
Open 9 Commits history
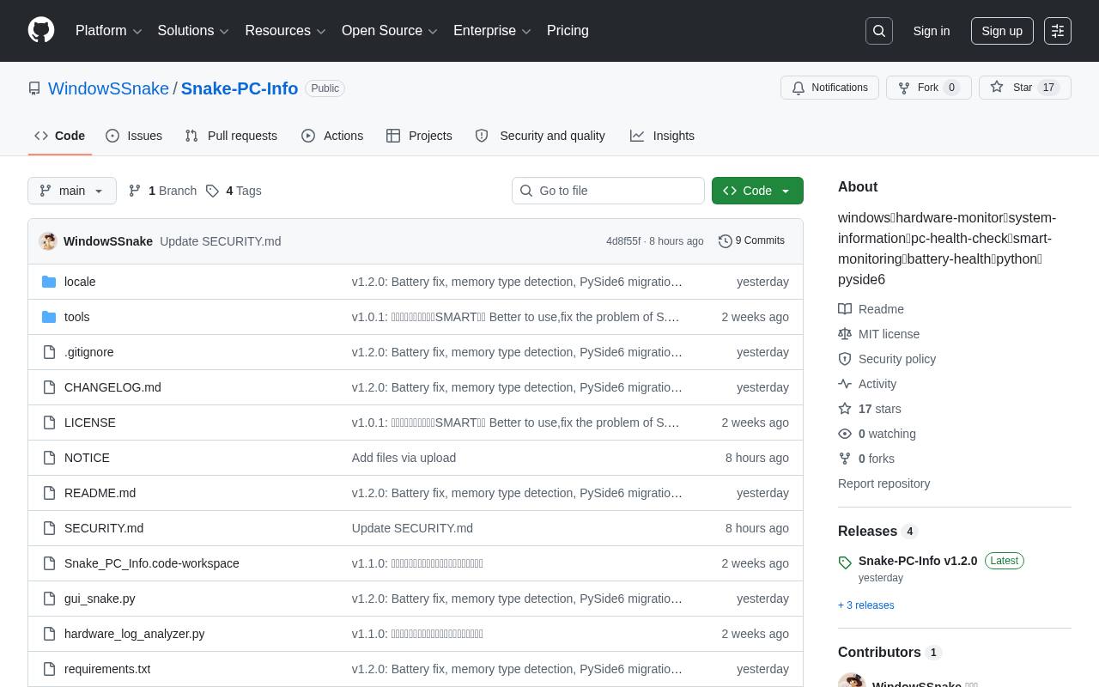coord(751,241)
